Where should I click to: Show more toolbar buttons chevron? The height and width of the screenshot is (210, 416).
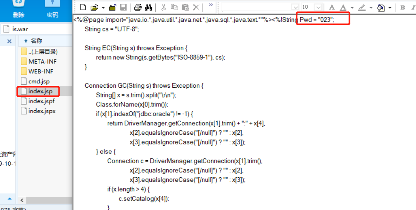pos(211,5)
